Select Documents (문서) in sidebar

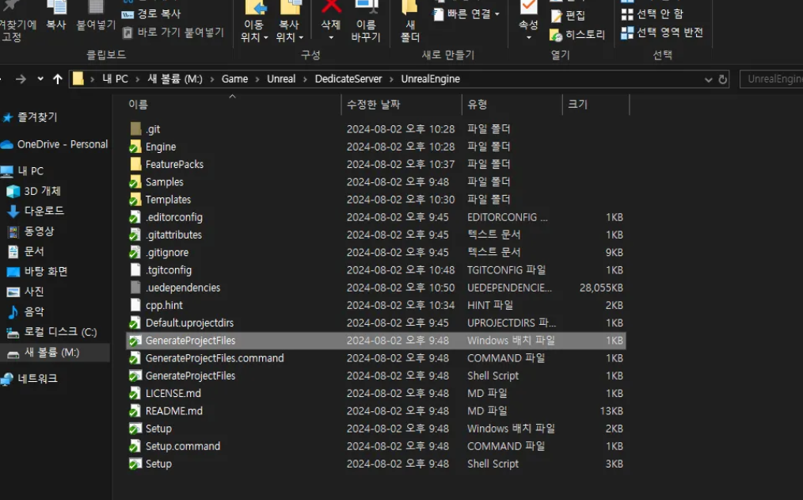(26, 251)
